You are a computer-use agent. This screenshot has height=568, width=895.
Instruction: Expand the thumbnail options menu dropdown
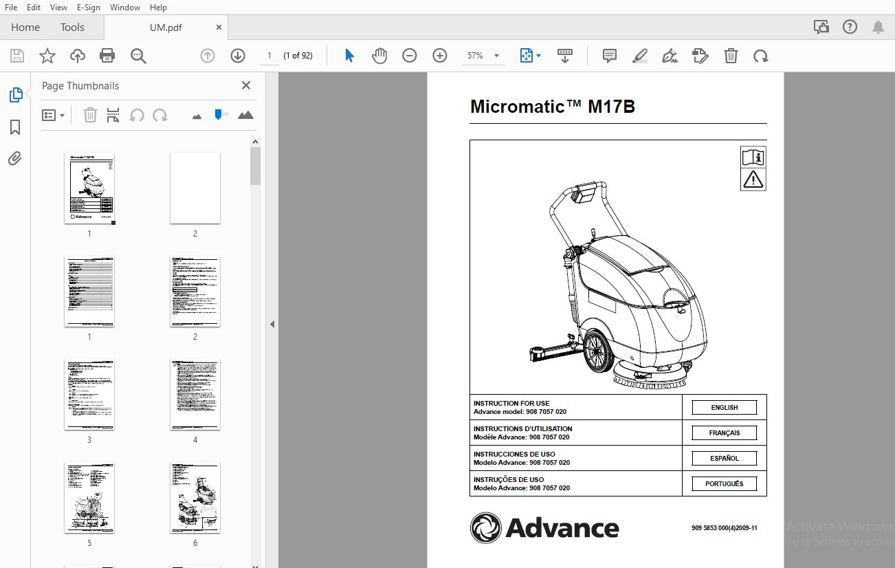54,116
